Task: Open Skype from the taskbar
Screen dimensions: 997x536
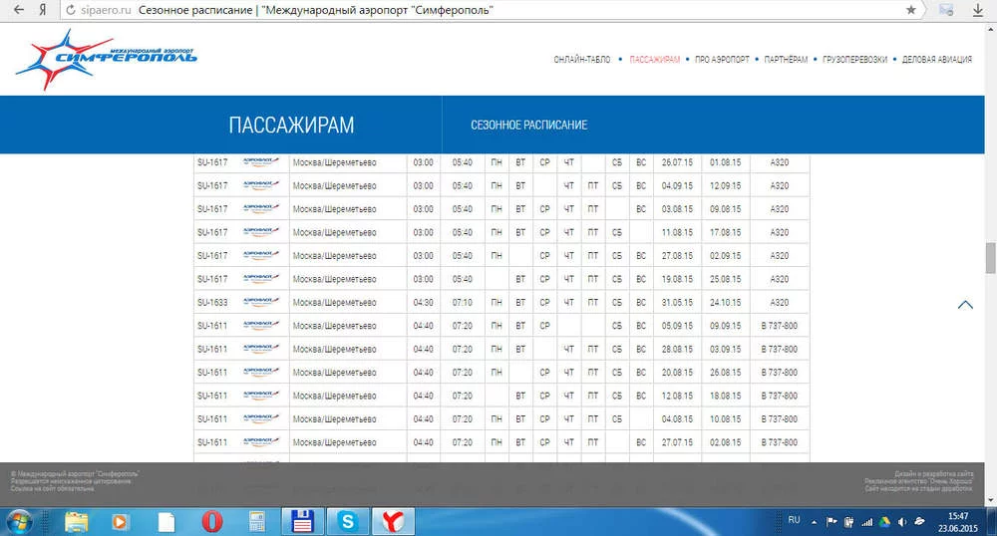Action: [348, 521]
